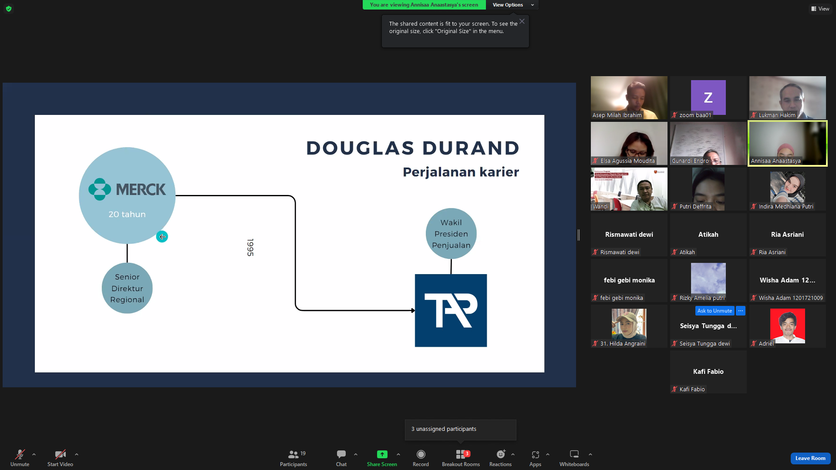Click the gallery panel divider handle

pyautogui.click(x=579, y=235)
